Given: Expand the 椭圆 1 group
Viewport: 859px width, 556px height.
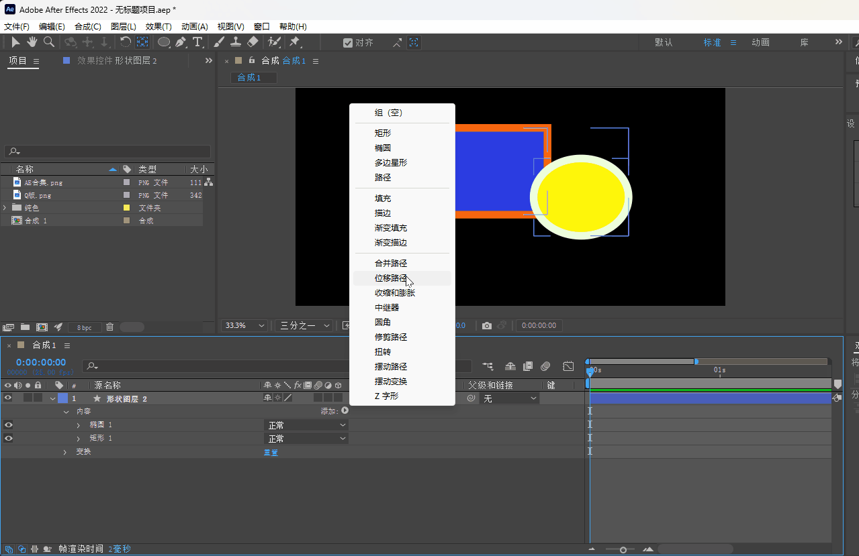Looking at the screenshot, I should pyautogui.click(x=79, y=425).
